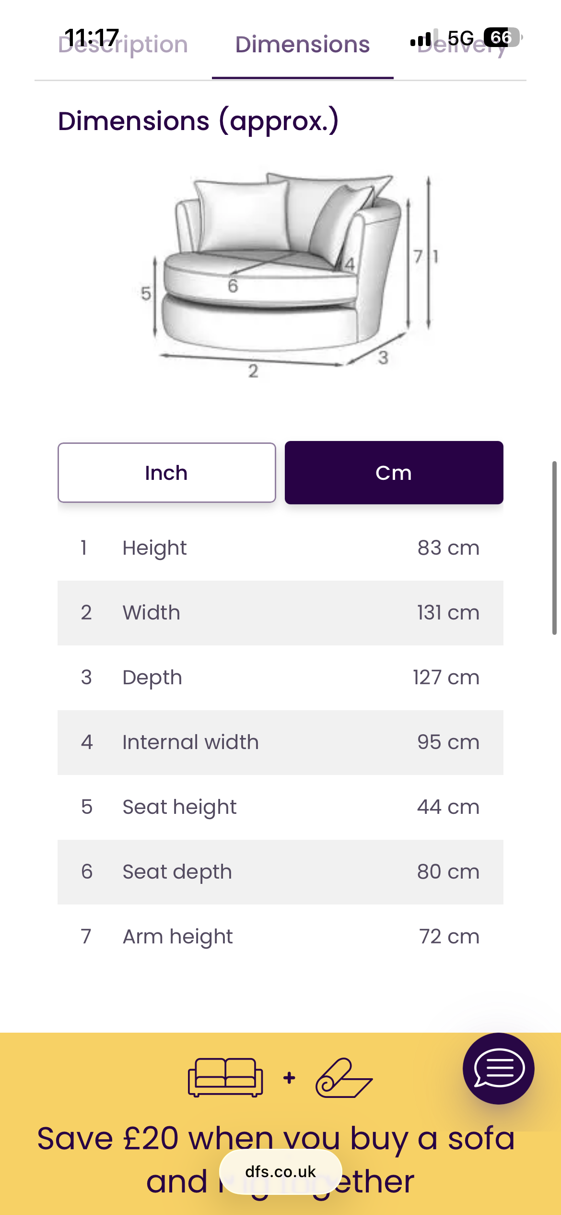Select the Seat depth 80 cm row
561x1215 pixels.
pos(280,872)
